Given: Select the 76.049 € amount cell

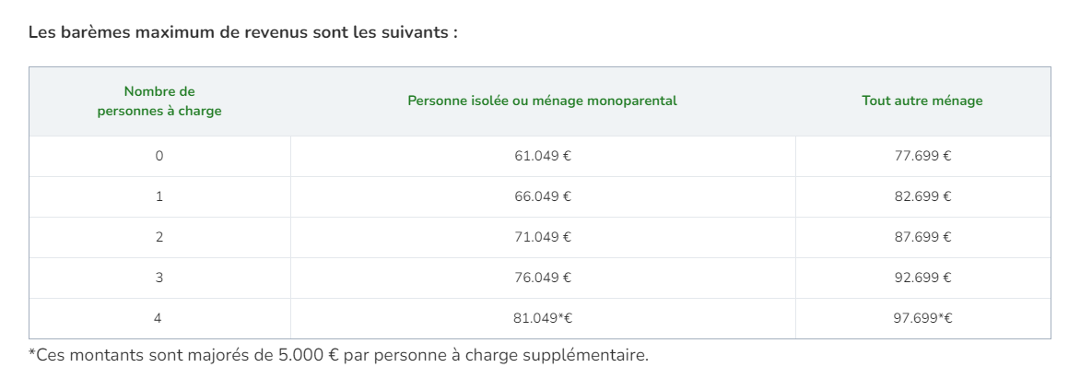Looking at the screenshot, I should (543, 278).
